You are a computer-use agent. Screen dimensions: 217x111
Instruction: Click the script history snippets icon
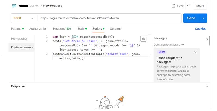pos(143,39)
